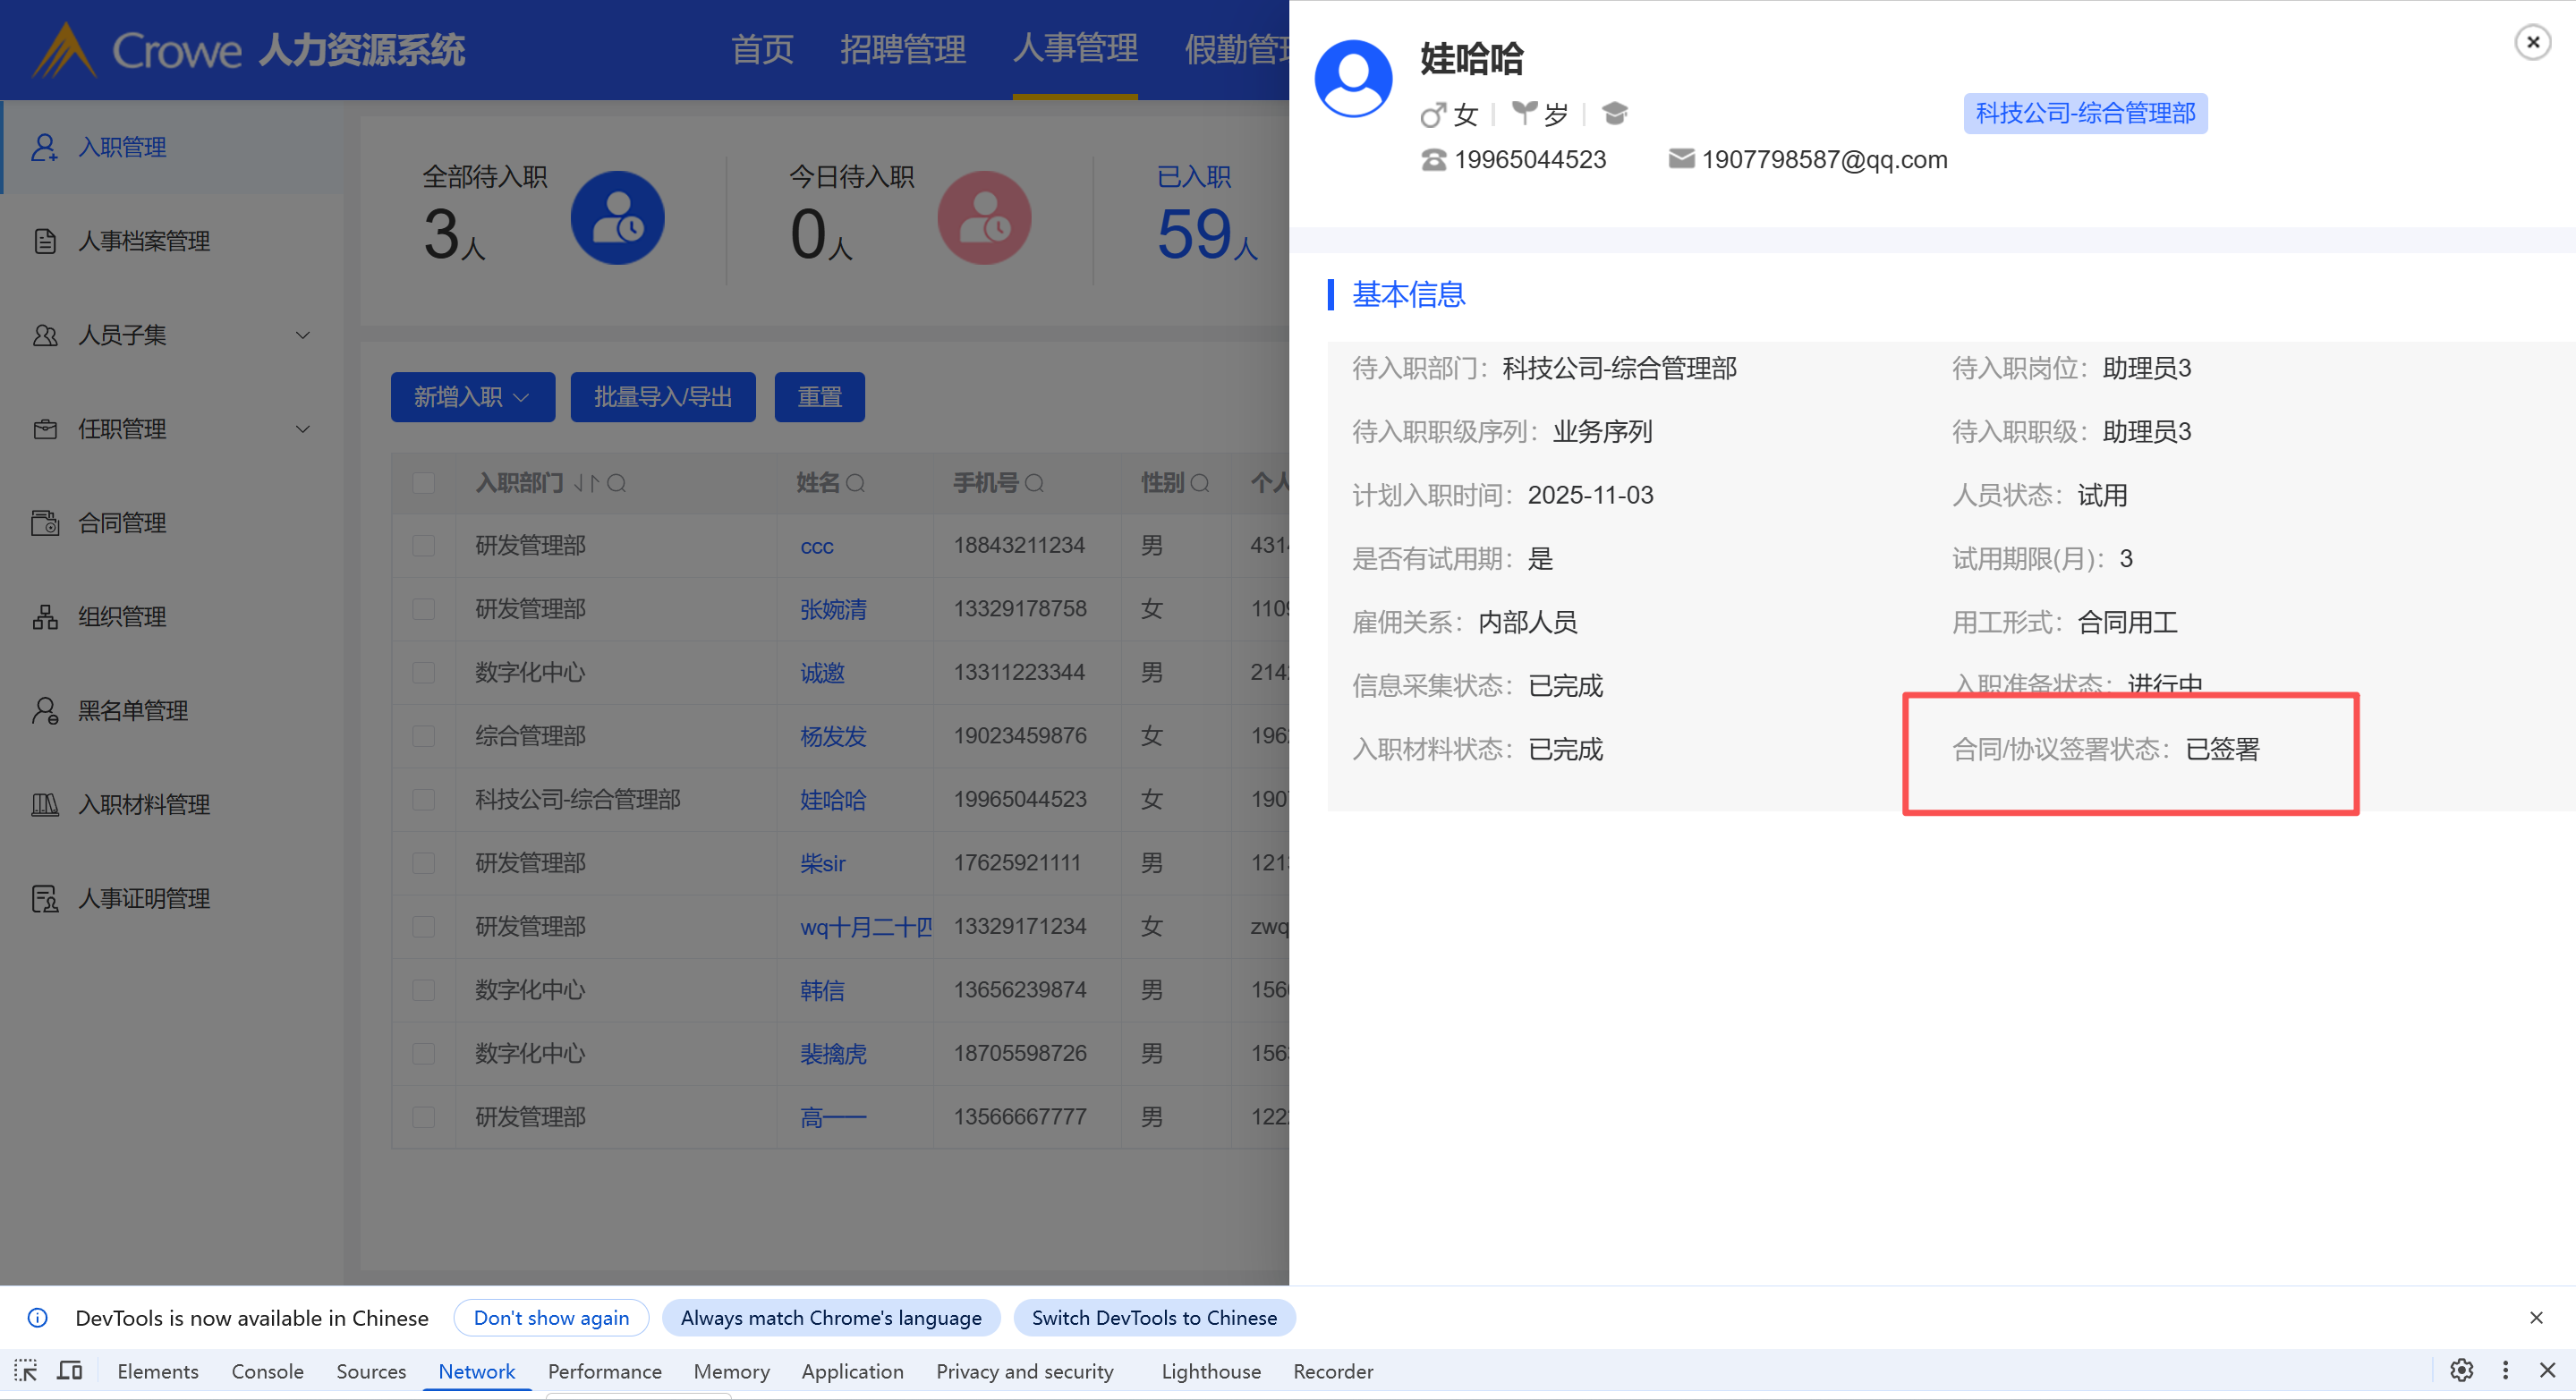Click the 今日待入职 red user-clock icon
2576x1400 pixels.
(983, 218)
